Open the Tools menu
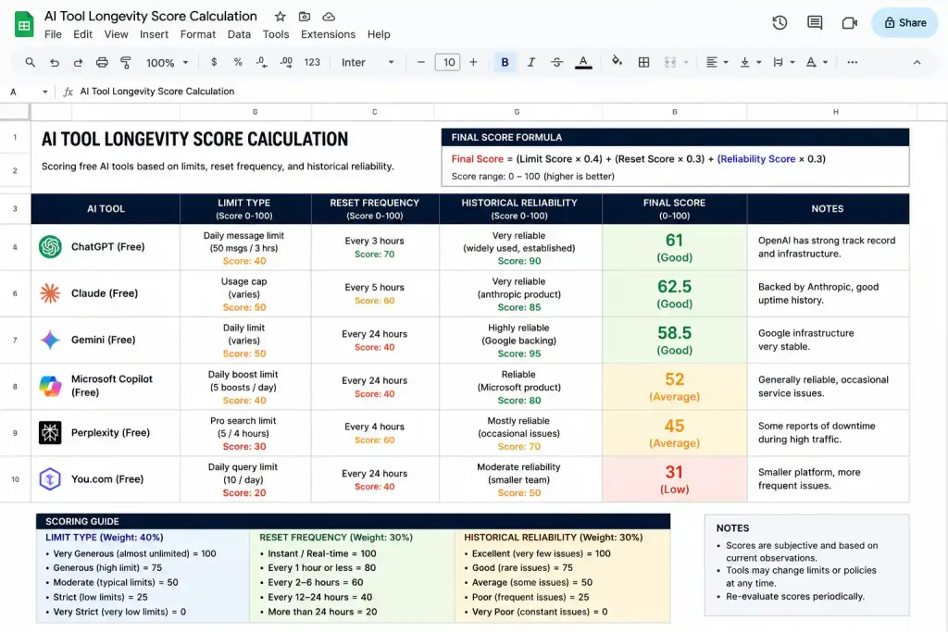948x632 pixels. pos(276,34)
